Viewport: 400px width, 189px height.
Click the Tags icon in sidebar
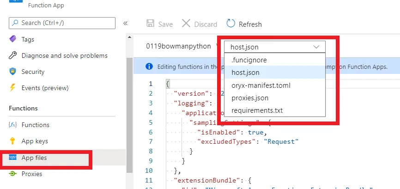[x=13, y=39]
